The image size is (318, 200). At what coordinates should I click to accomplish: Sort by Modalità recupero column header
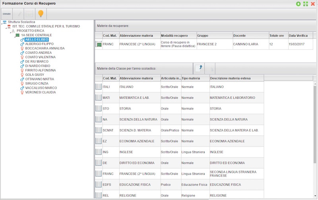tap(178, 35)
